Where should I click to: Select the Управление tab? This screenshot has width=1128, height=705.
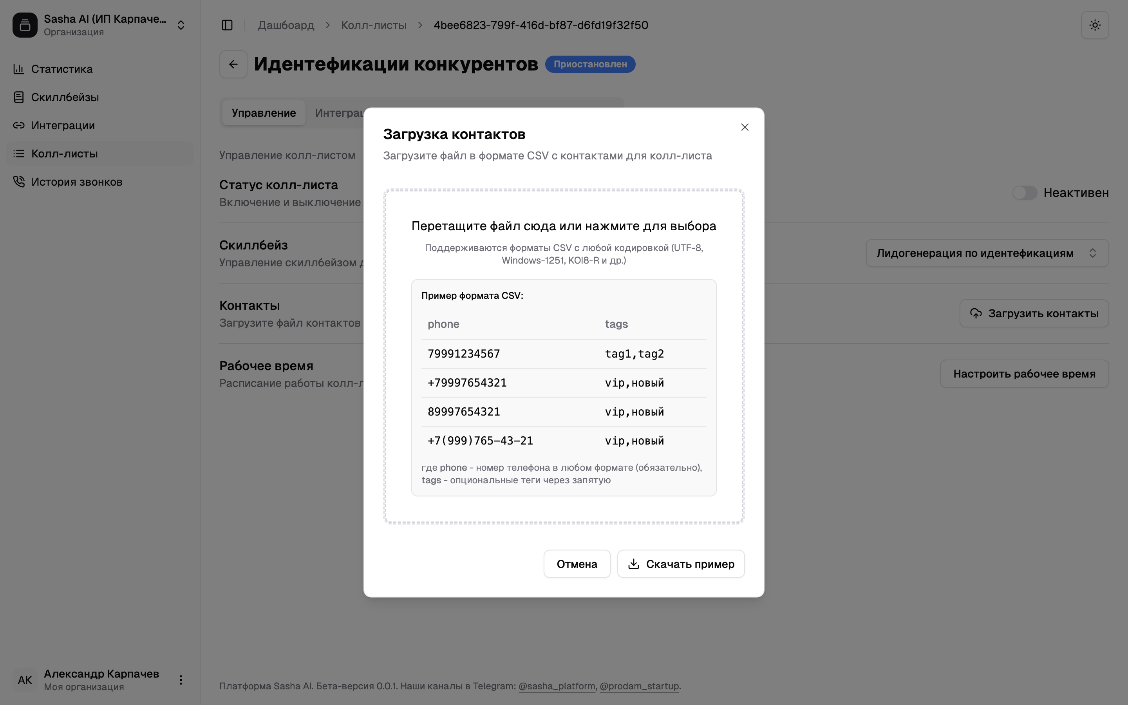(x=263, y=113)
